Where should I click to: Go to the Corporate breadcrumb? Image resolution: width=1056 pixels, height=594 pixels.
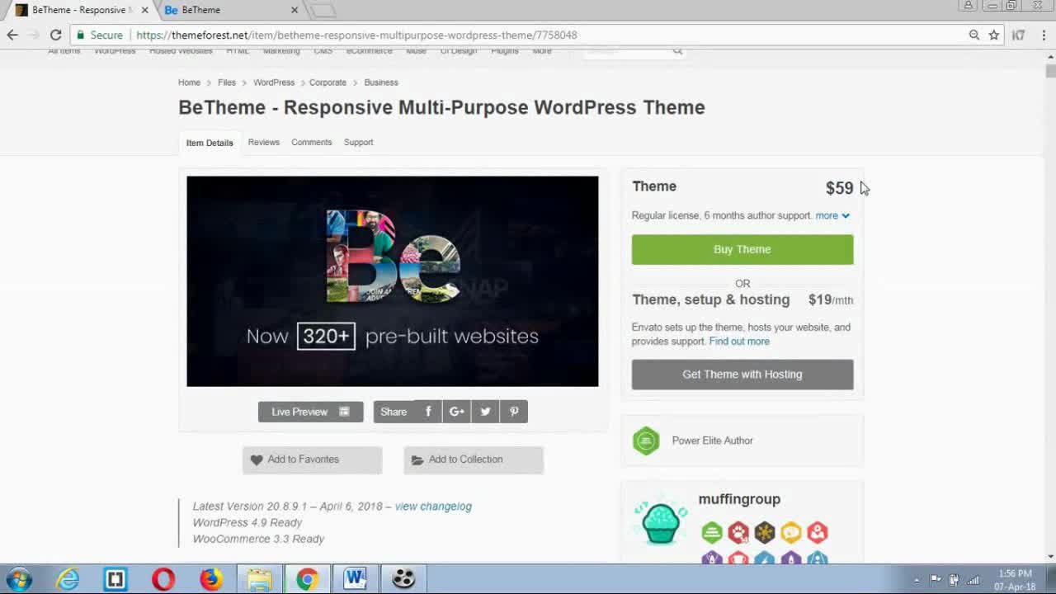[328, 82]
